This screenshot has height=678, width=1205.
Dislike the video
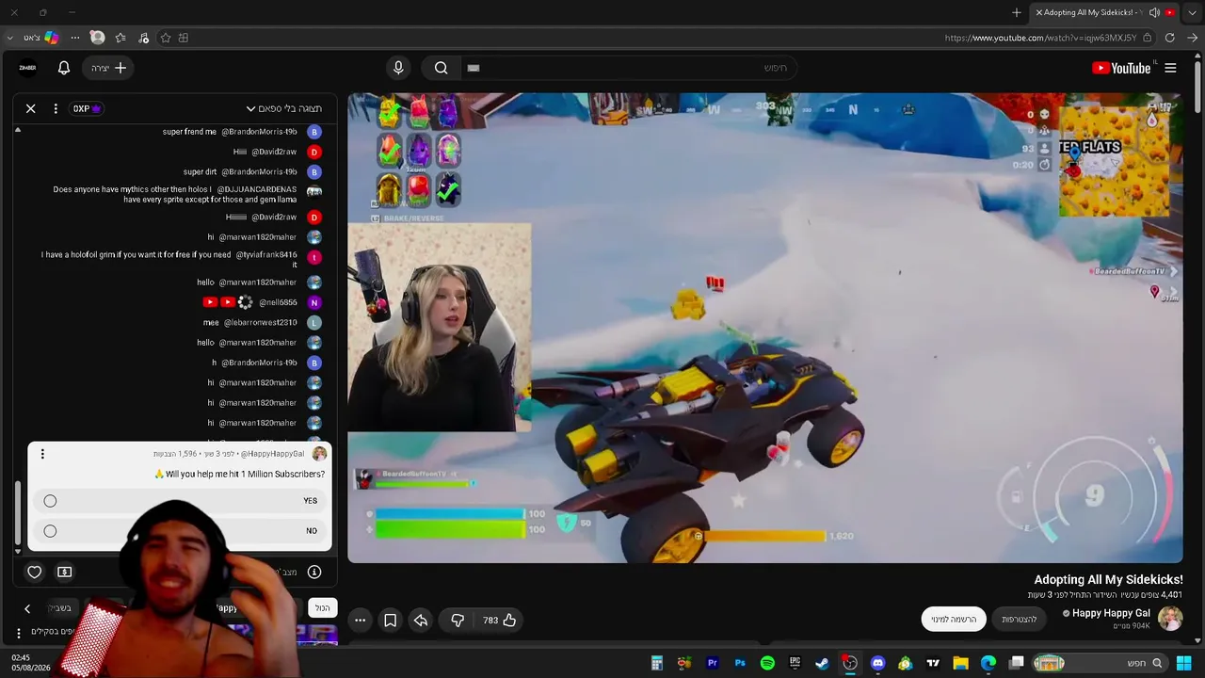click(x=458, y=620)
